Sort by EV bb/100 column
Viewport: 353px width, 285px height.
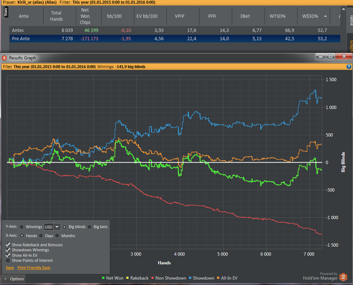tap(147, 16)
